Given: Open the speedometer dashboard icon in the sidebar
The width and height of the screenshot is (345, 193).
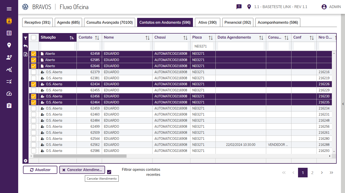Looking at the screenshot, I should point(9,94).
